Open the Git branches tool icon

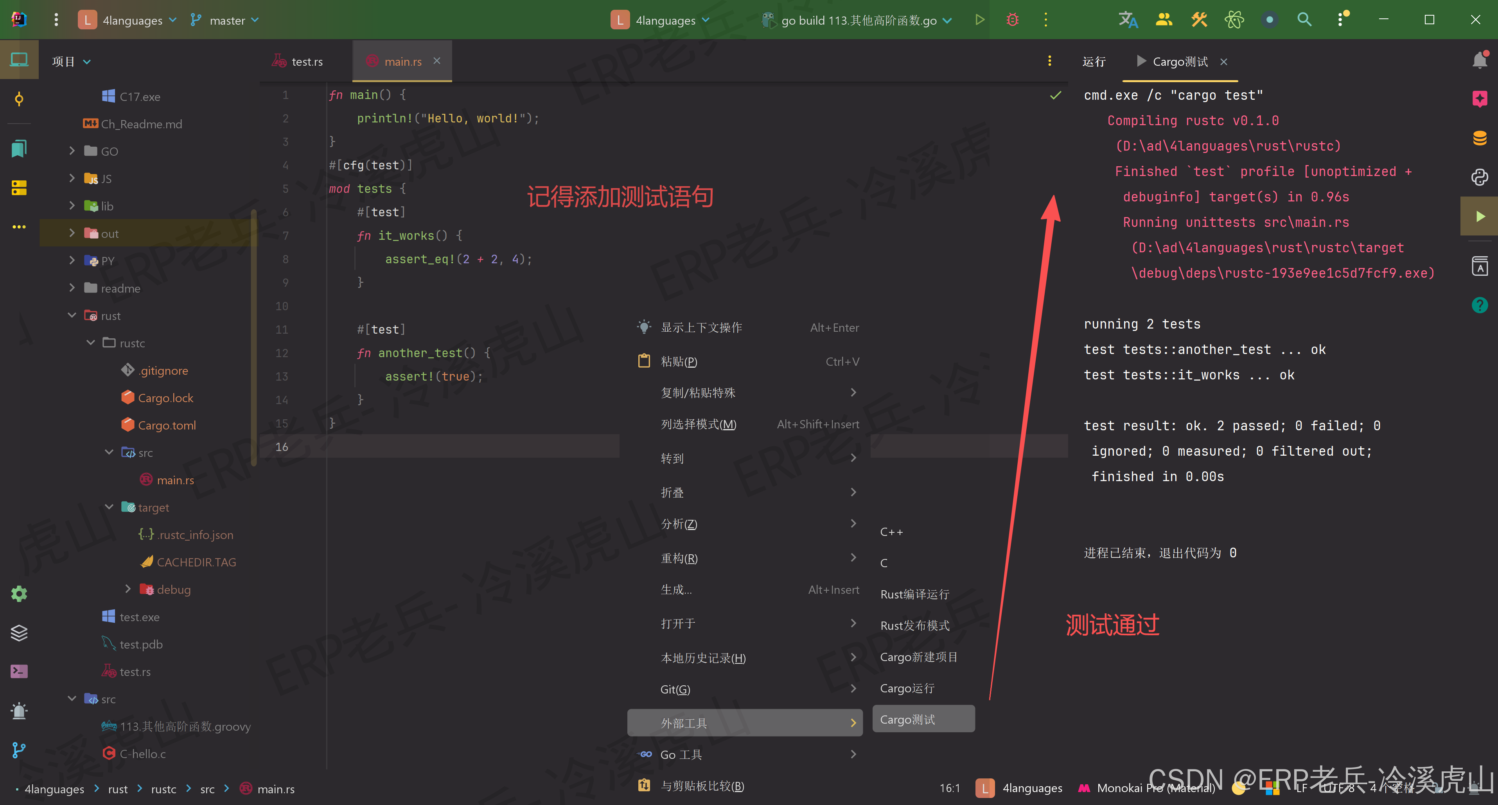[19, 750]
